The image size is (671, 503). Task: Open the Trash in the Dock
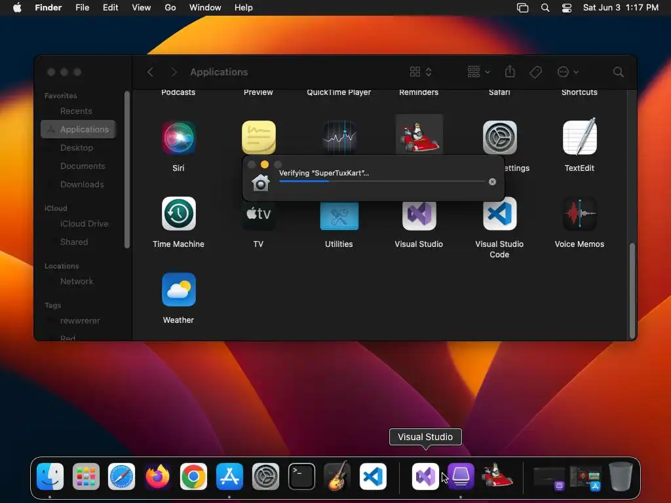pyautogui.click(x=621, y=476)
